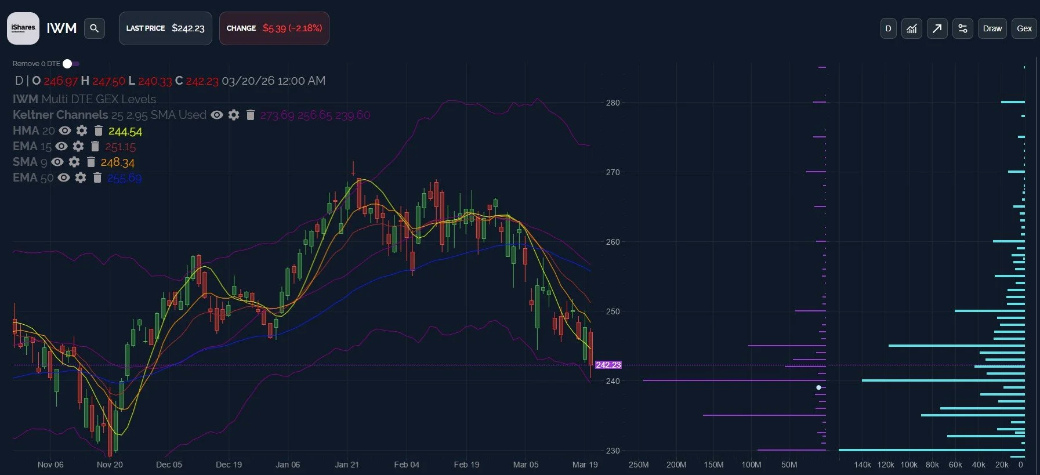Viewport: 1040px width, 475px height.
Task: Click the SMA 9 value 248.34
Action: point(118,163)
